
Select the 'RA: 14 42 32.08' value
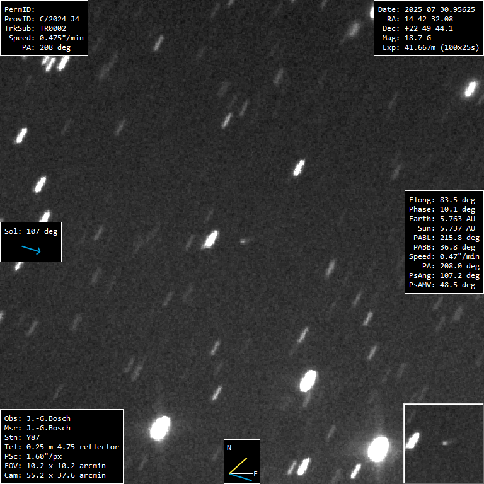tap(420, 19)
